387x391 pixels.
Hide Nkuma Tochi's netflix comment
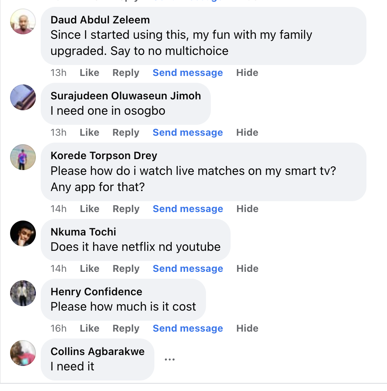coord(247,269)
